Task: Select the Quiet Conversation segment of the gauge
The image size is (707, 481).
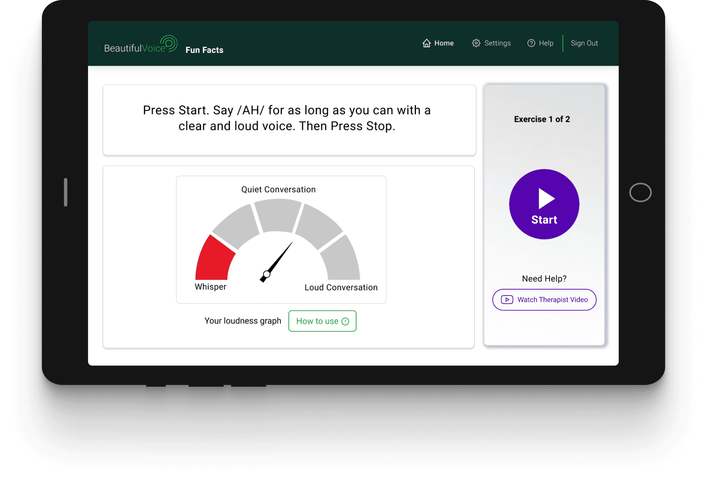Action: (x=277, y=214)
